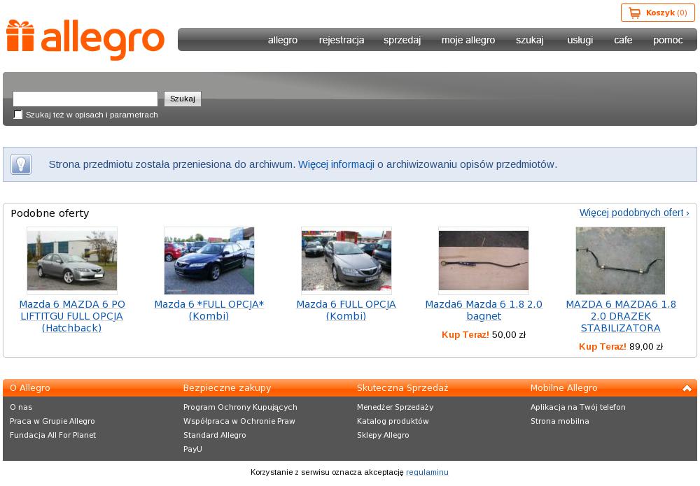Image resolution: width=700 pixels, height=486 pixels.
Task: Click the Skuteczna Sprzedaż footer heading
Action: pyautogui.click(x=402, y=388)
